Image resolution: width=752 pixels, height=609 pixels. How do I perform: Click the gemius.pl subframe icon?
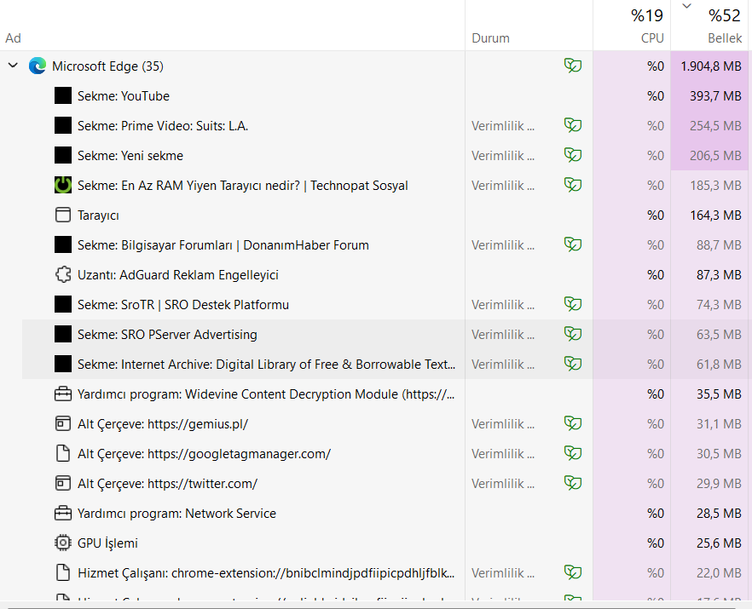click(62, 424)
